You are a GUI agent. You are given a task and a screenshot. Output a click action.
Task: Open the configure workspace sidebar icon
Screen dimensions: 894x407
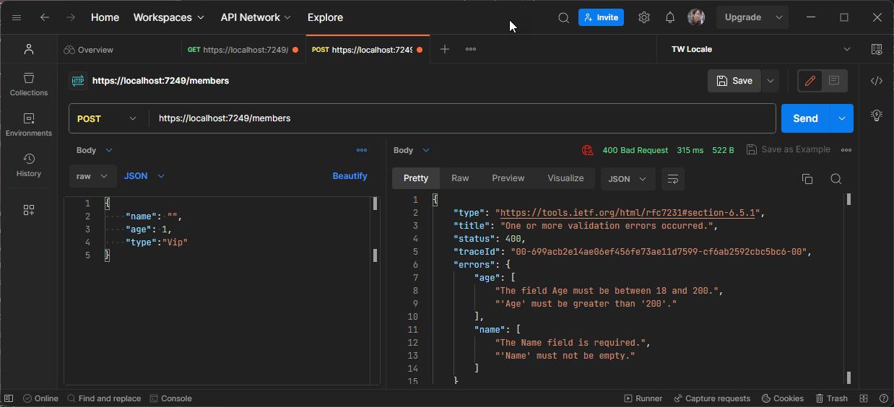coord(29,210)
